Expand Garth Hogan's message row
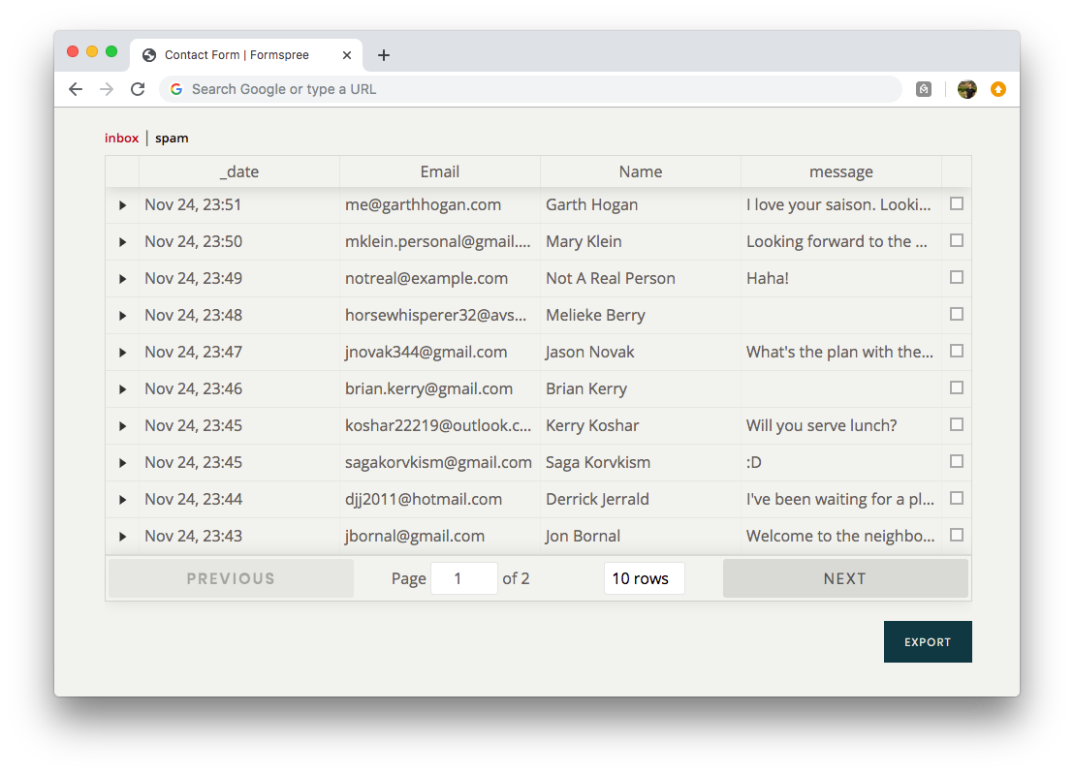The height and width of the screenshot is (774, 1074). pyautogui.click(x=121, y=204)
